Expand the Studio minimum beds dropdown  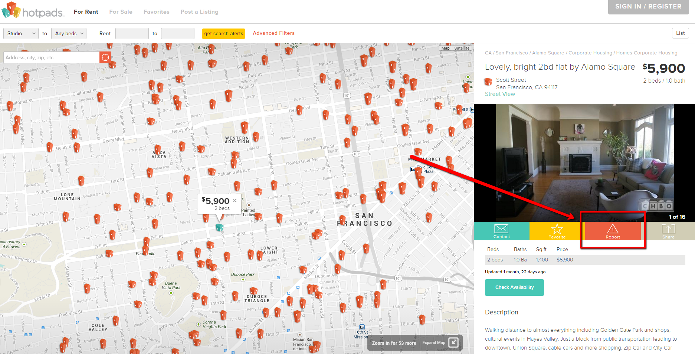click(x=21, y=33)
